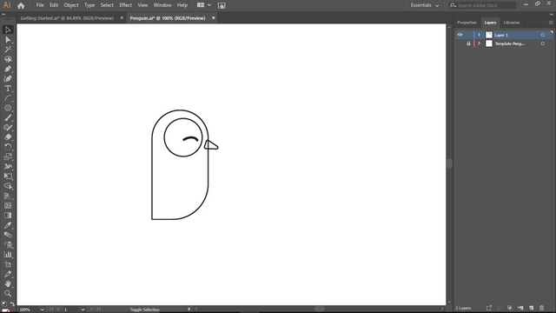The width and height of the screenshot is (556, 313).
Task: Click the target circle of Layer 1
Action: (542, 35)
